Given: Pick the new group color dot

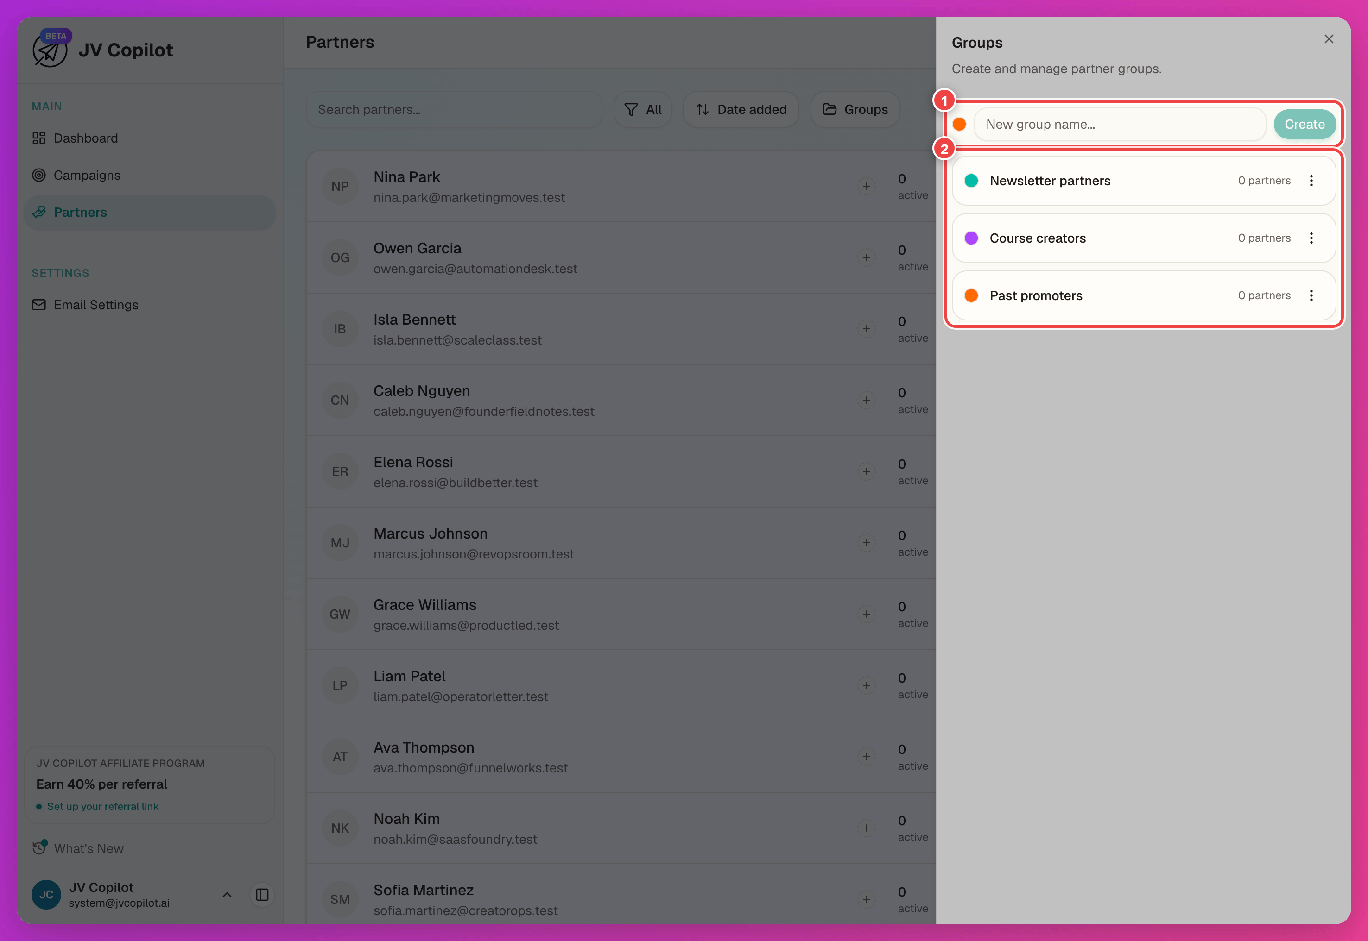Looking at the screenshot, I should (x=959, y=125).
